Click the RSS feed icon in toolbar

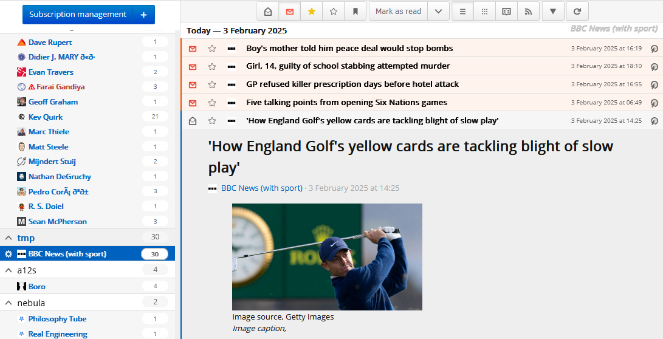point(528,12)
